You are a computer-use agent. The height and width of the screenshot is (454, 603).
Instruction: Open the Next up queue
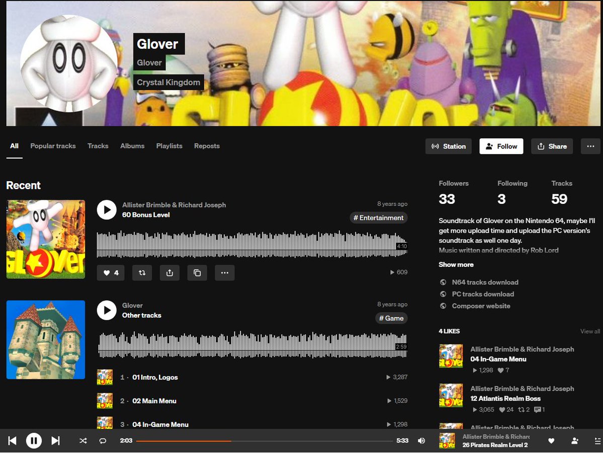point(596,440)
